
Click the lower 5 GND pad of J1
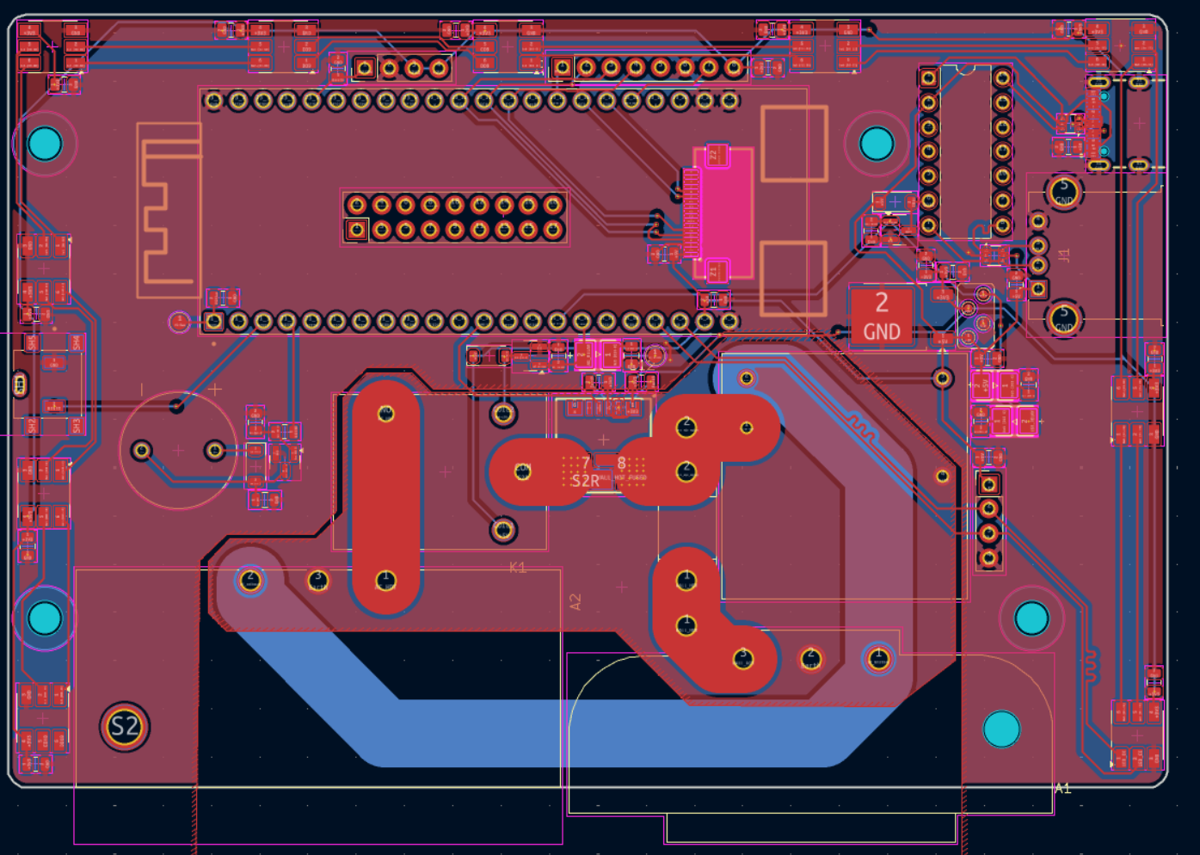click(x=1063, y=318)
